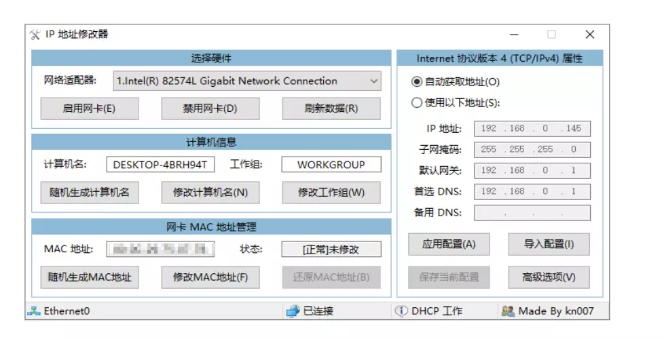Image resolution: width=662 pixels, height=339 pixels.
Task: Click the 默认网关 address field
Action: coord(532,171)
